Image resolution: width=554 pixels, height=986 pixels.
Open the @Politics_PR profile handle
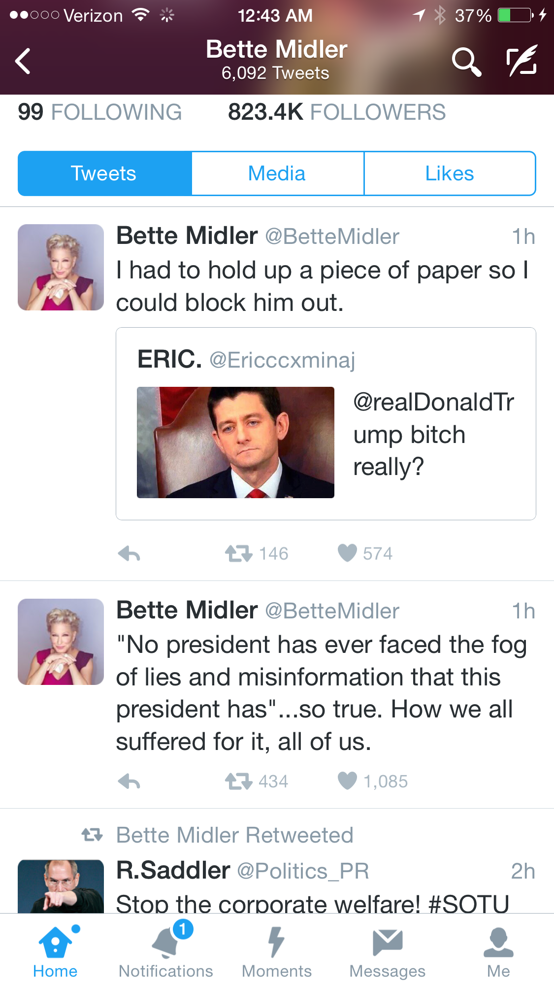click(x=303, y=871)
